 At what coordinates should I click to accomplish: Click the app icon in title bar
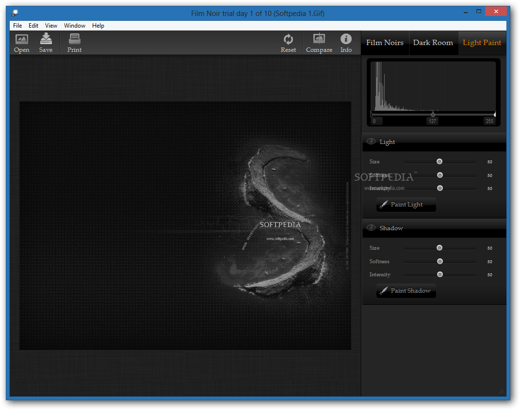(15, 13)
